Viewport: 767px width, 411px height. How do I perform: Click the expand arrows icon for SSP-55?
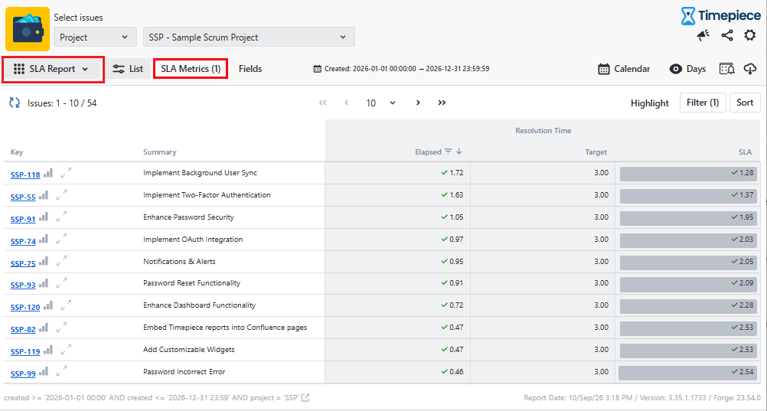62,194
